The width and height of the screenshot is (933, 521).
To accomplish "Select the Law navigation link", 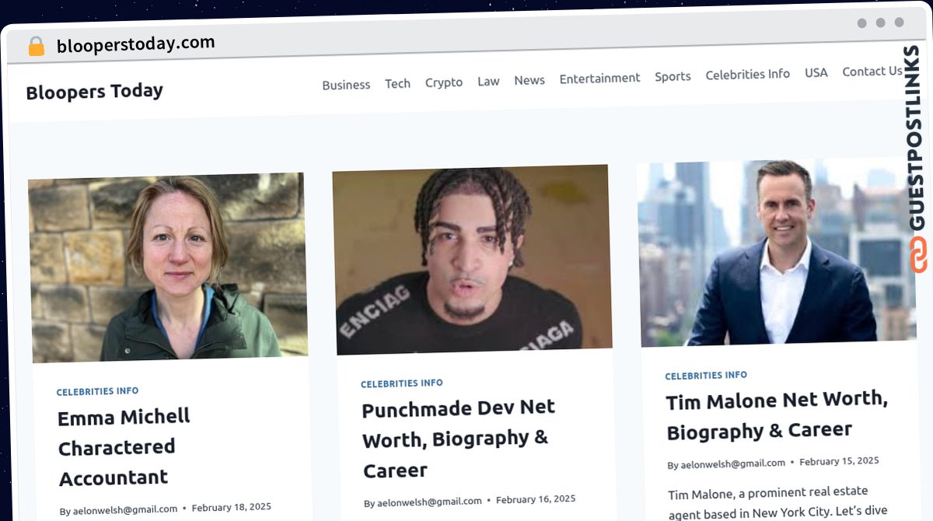I will [x=488, y=81].
